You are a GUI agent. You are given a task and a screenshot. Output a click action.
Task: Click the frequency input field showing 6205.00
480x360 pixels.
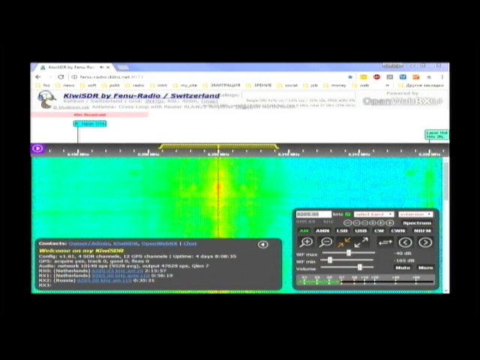coord(313,214)
